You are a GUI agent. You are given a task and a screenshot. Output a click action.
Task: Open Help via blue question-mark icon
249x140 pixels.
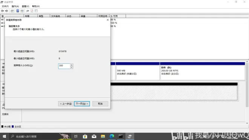click(x=18, y=11)
